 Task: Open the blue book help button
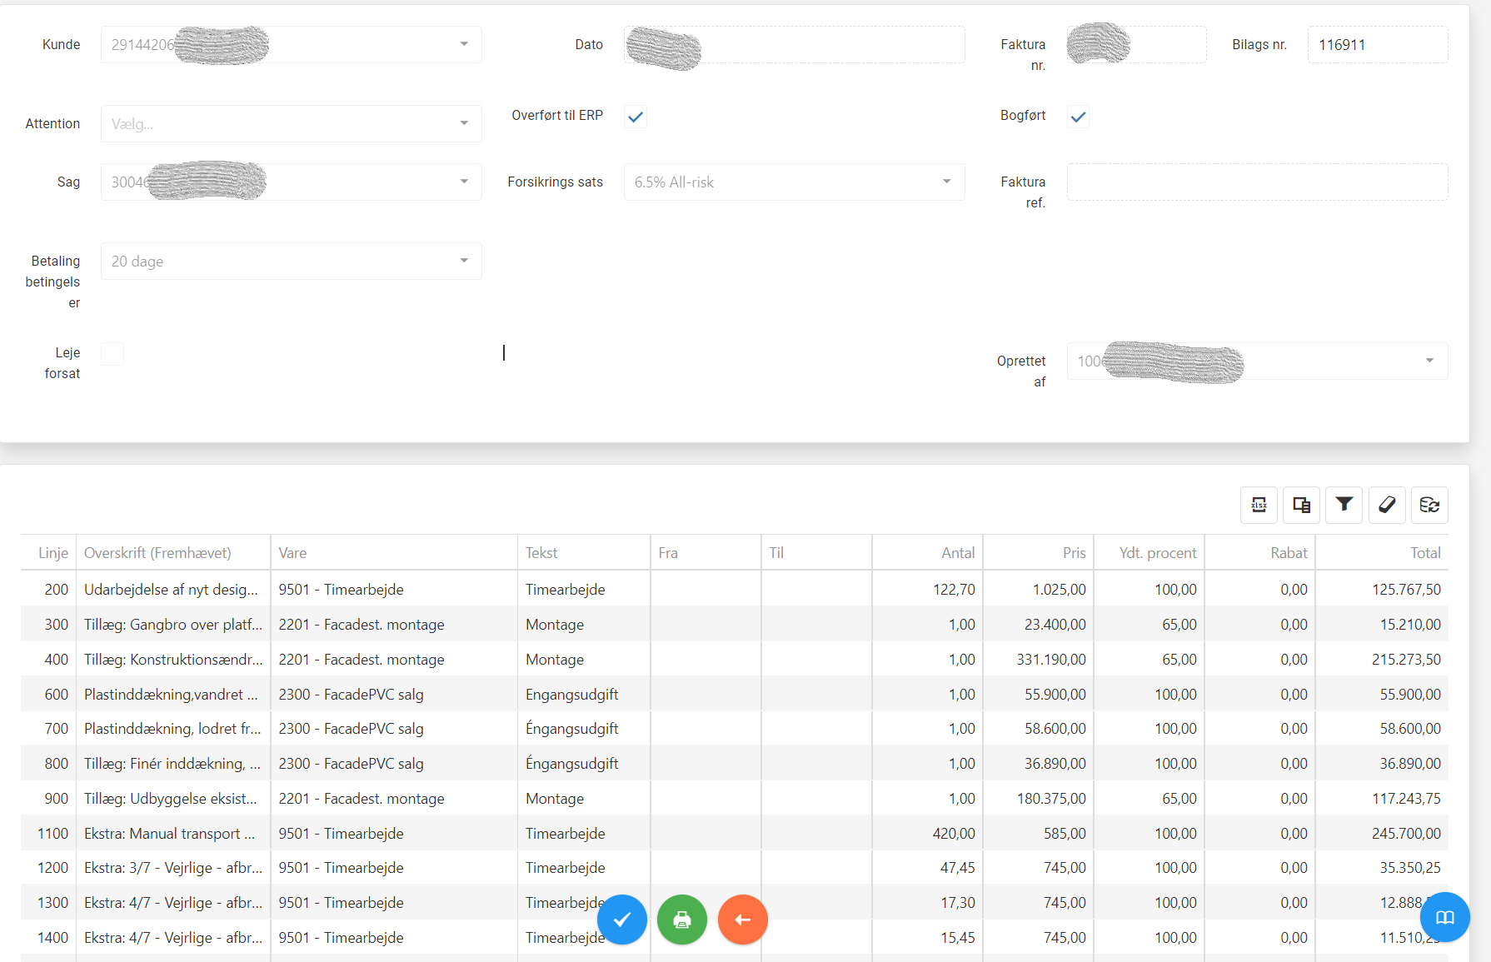click(1444, 917)
